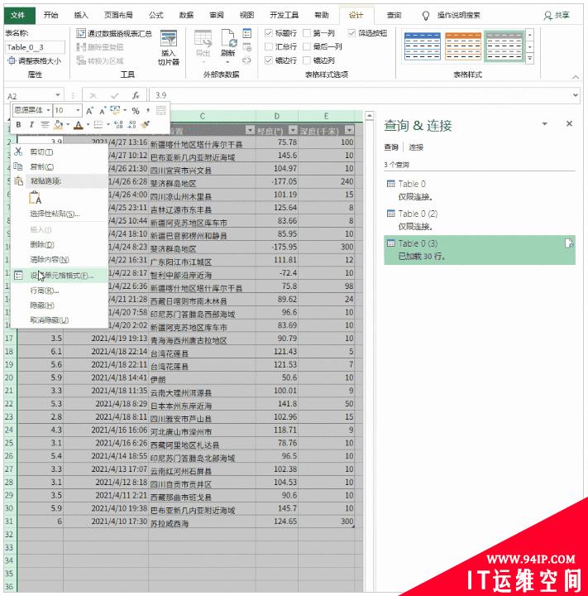Toggle 镶边行 (banded rows) checkbox
The width and height of the screenshot is (588, 596).
(x=269, y=60)
